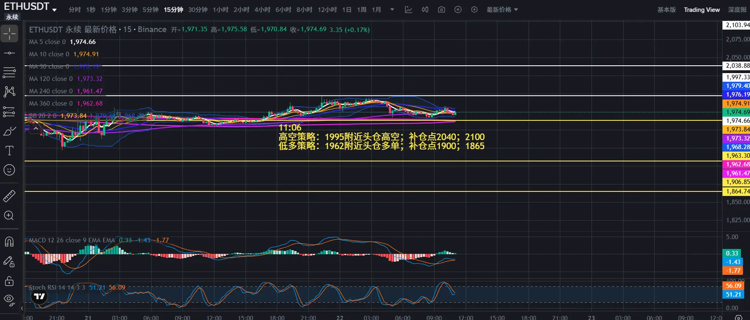The width and height of the screenshot is (750, 320).
Task: Toggle magnet mode for drawings
Action: [9, 242]
